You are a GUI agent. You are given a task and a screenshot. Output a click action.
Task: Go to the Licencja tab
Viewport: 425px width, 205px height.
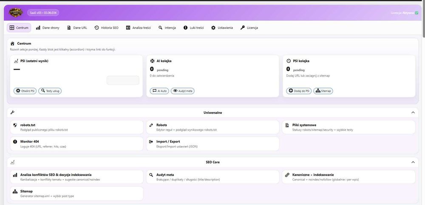click(x=249, y=28)
